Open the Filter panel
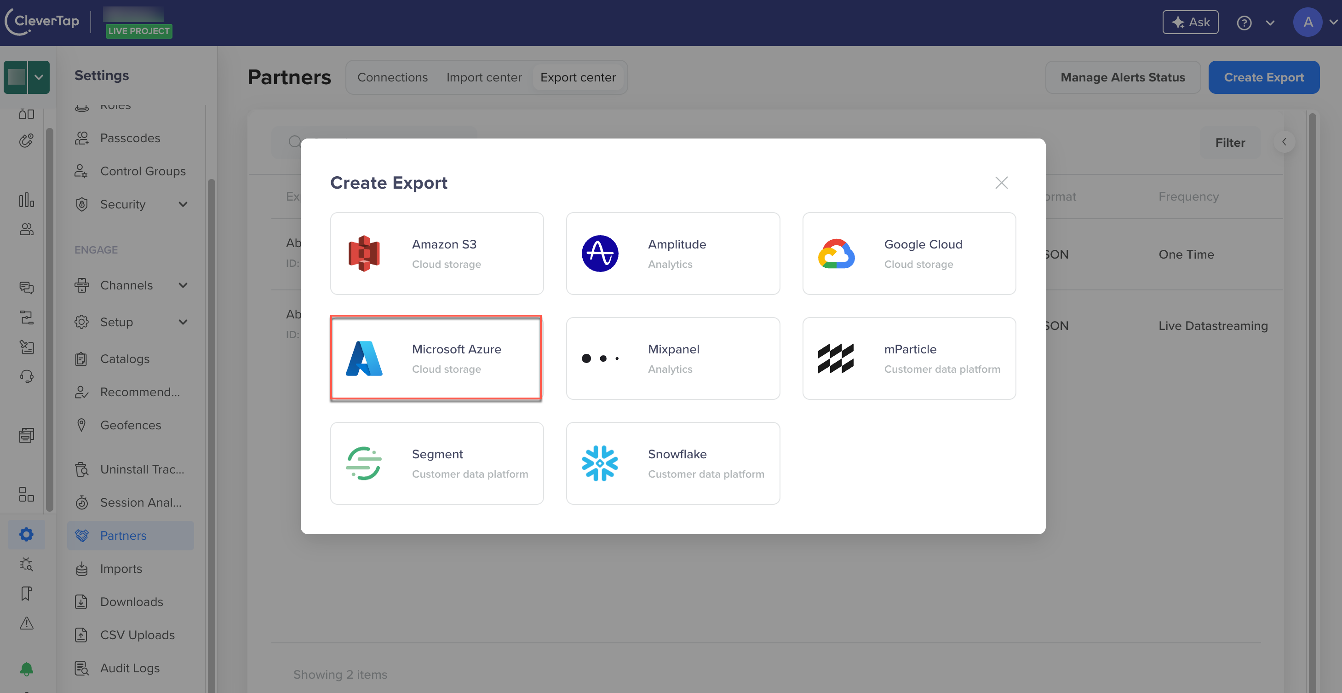This screenshot has height=693, width=1342. click(x=1230, y=142)
